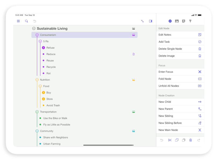Toggle the sidebar panel icon in top toolbar
The width and height of the screenshot is (215, 160).
coord(150,21)
